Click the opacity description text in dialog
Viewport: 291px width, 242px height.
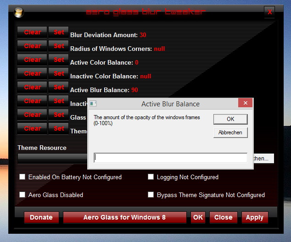pos(147,120)
